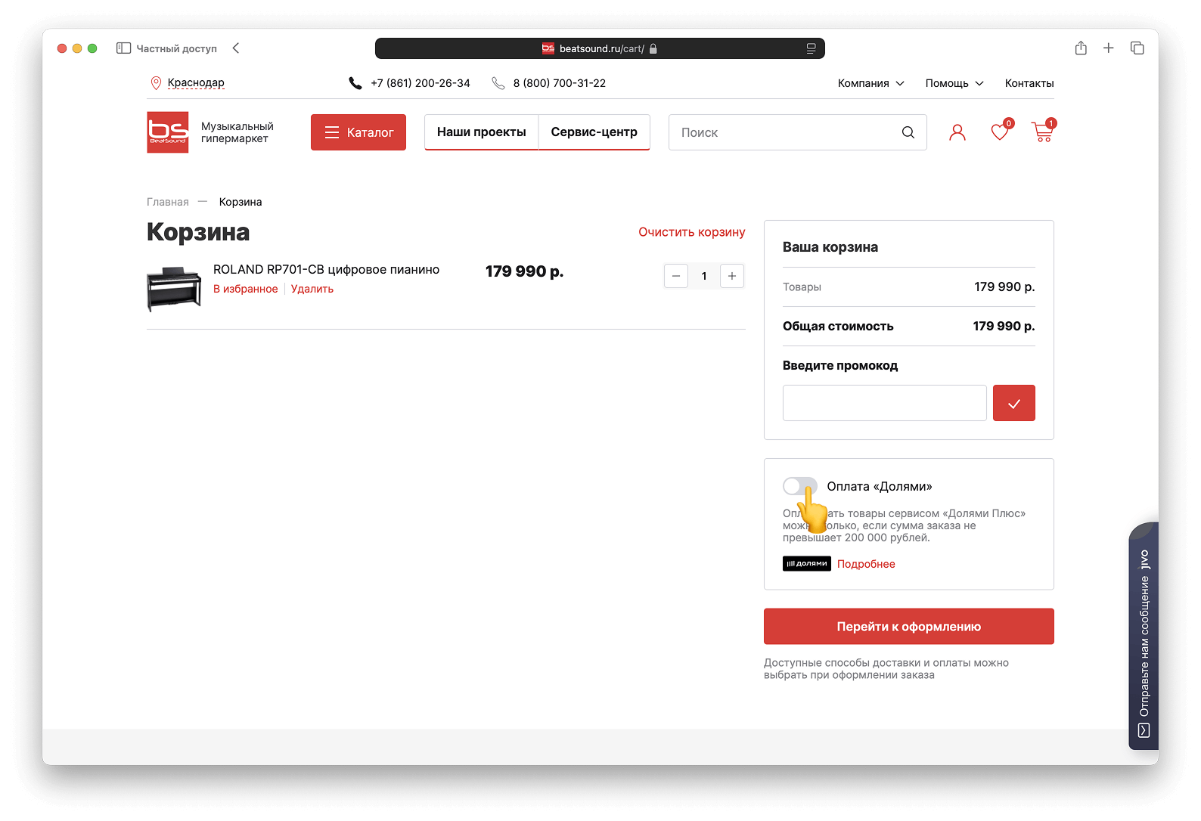The width and height of the screenshot is (1201, 821).
Task: Add piano В избранное link
Action: tap(246, 289)
